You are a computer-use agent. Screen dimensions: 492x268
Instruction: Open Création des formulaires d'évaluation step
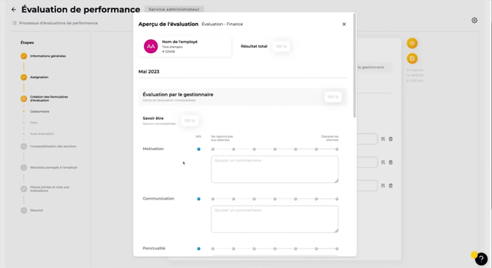pyautogui.click(x=49, y=98)
